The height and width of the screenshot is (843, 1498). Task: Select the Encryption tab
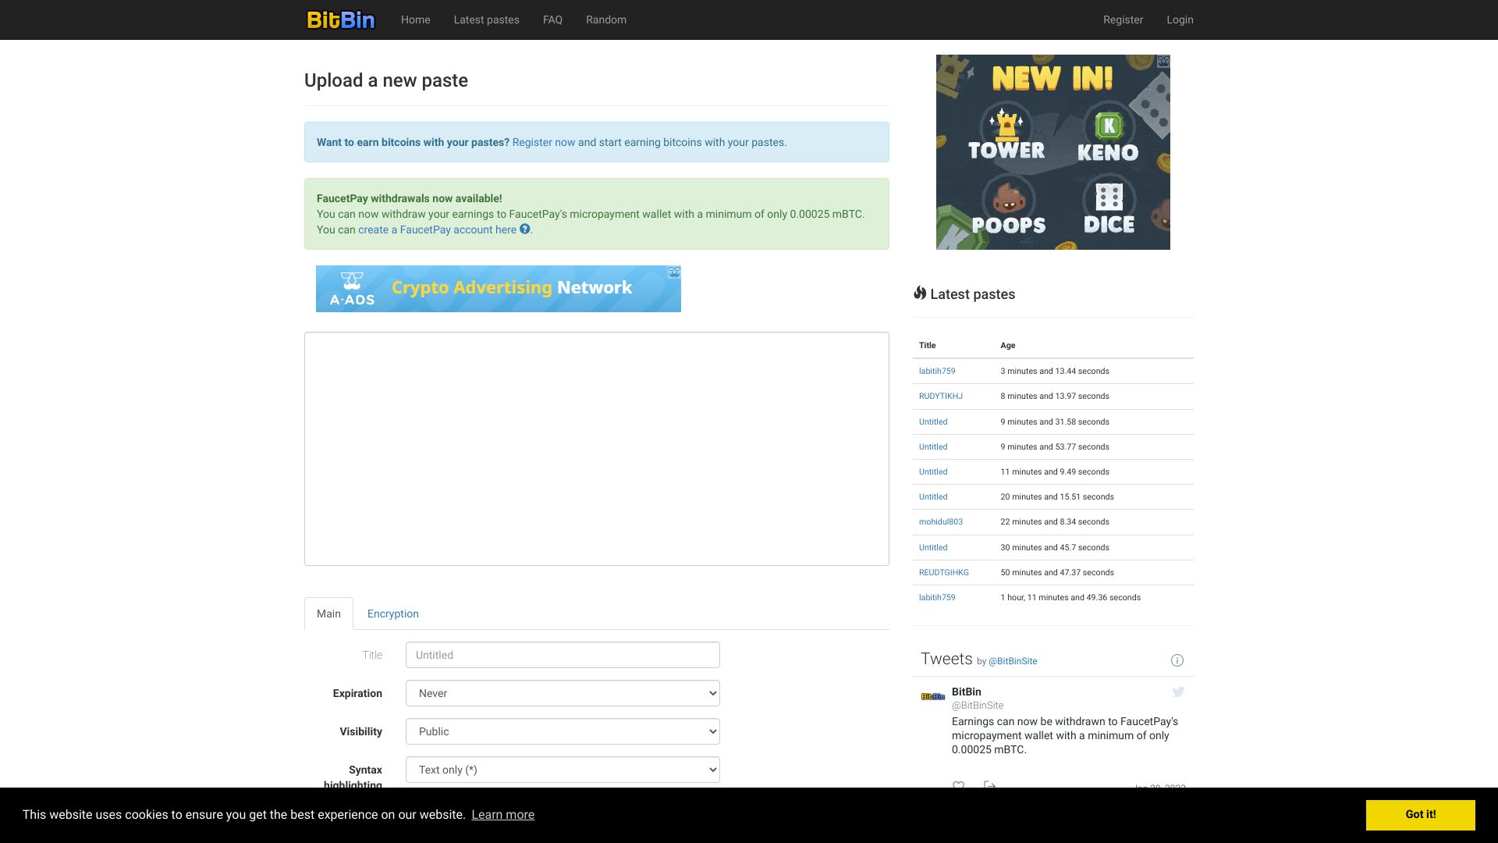(x=392, y=614)
